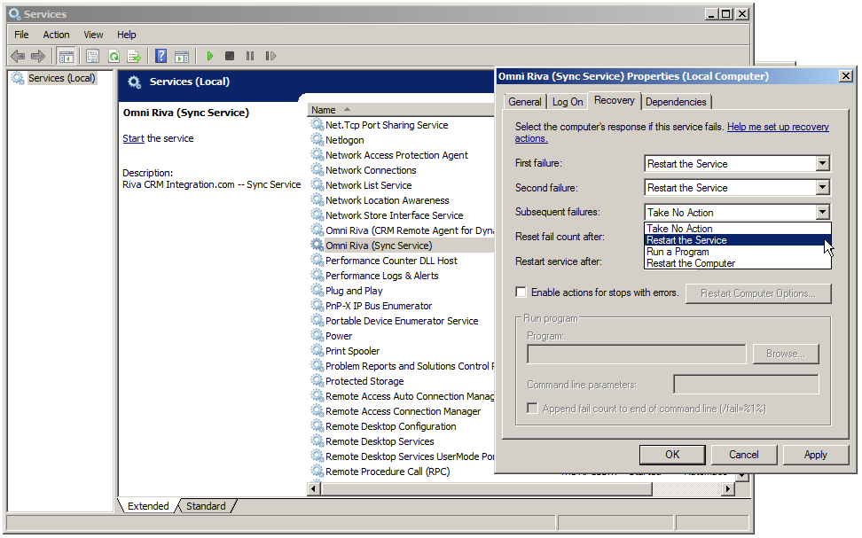Click gear icon beside Power service
This screenshot has height=538, width=862.
click(x=317, y=335)
